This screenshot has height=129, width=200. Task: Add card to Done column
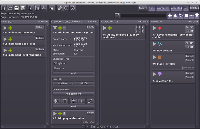(43, 22)
